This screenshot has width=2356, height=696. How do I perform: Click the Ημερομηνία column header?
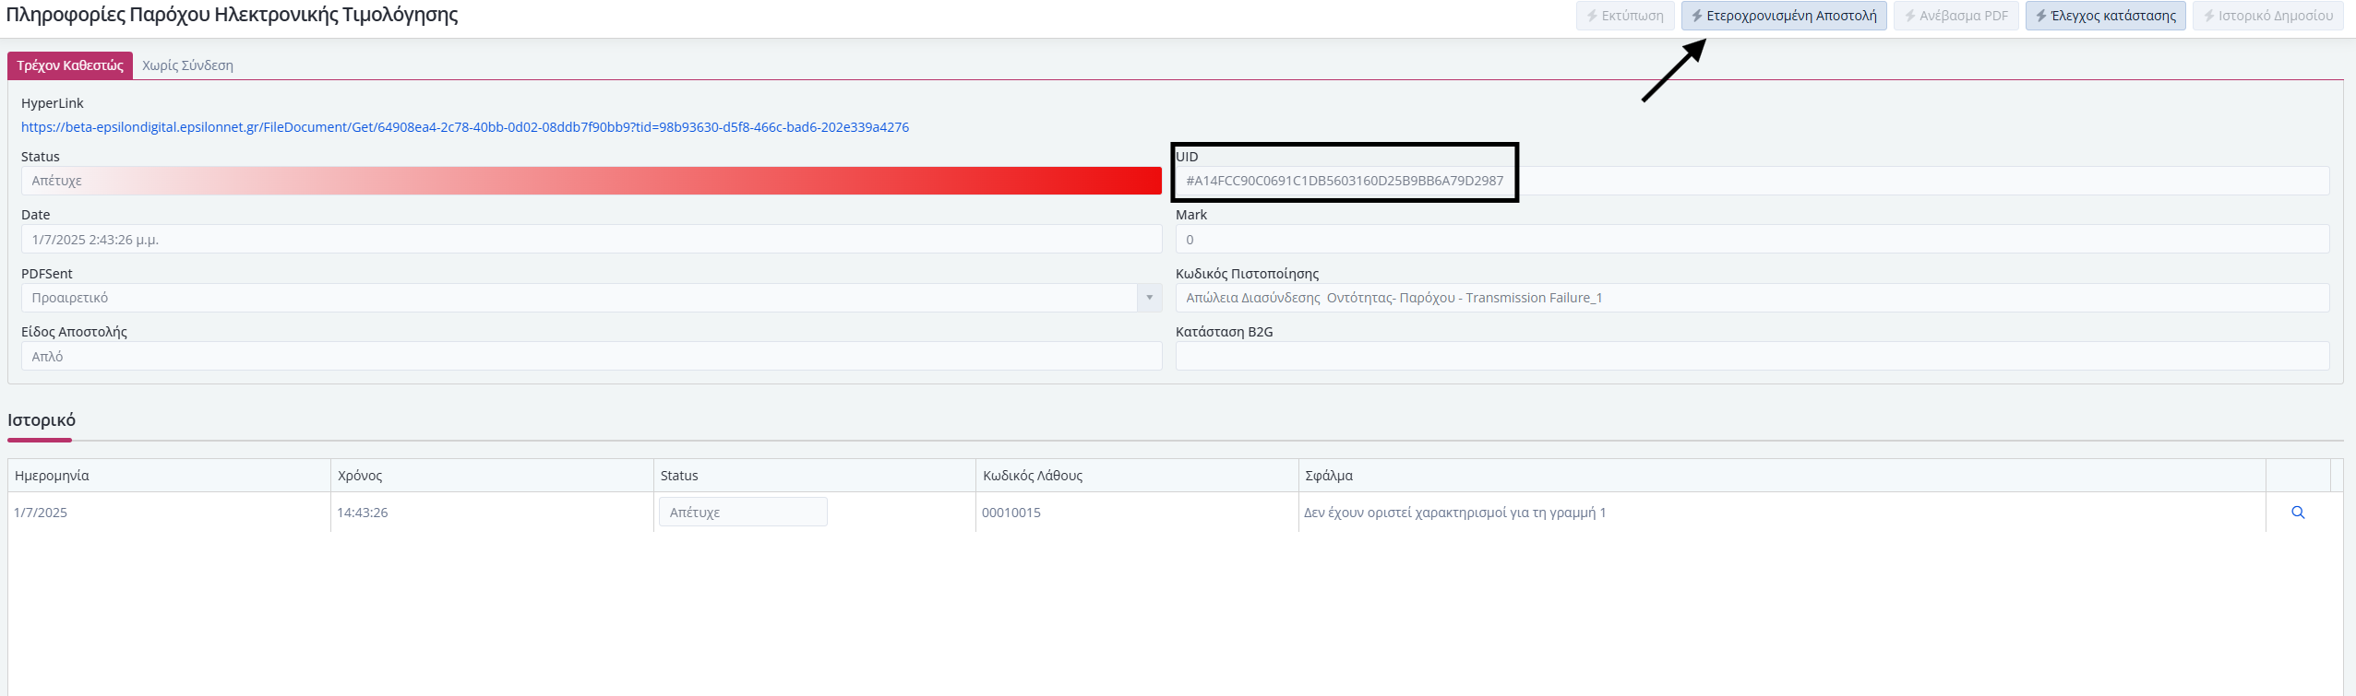coord(170,476)
